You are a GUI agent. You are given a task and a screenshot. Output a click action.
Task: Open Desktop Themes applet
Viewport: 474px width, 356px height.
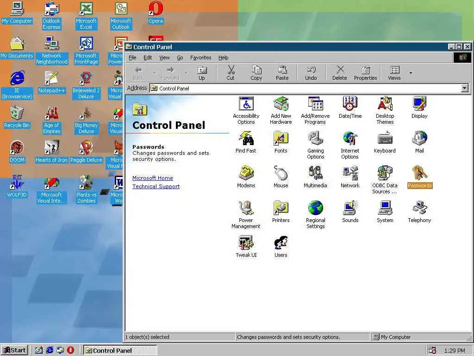point(385,110)
